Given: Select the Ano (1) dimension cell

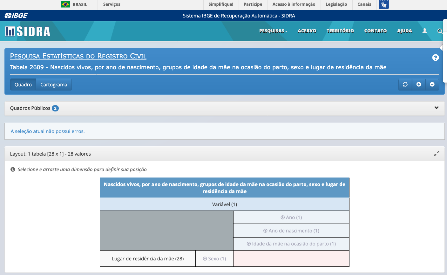Looking at the screenshot, I should (x=291, y=218).
